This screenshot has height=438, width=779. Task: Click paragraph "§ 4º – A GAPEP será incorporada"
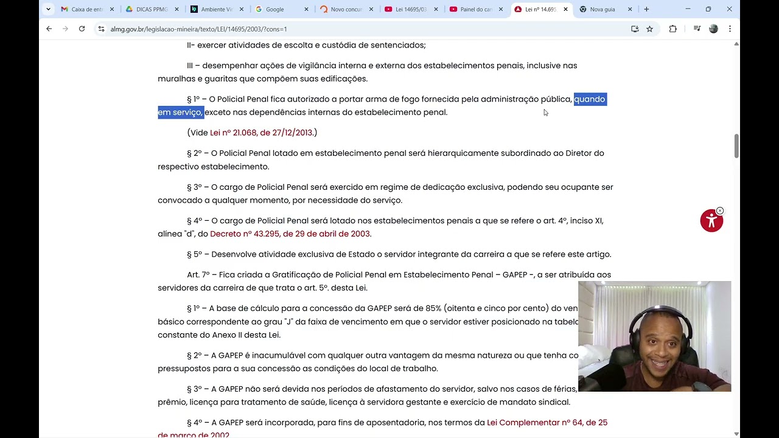(x=382, y=429)
